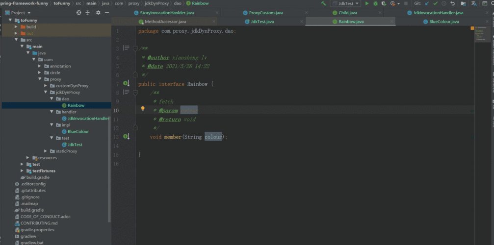
Task: Close the MethodAccessor.java tab
Action: click(214, 22)
